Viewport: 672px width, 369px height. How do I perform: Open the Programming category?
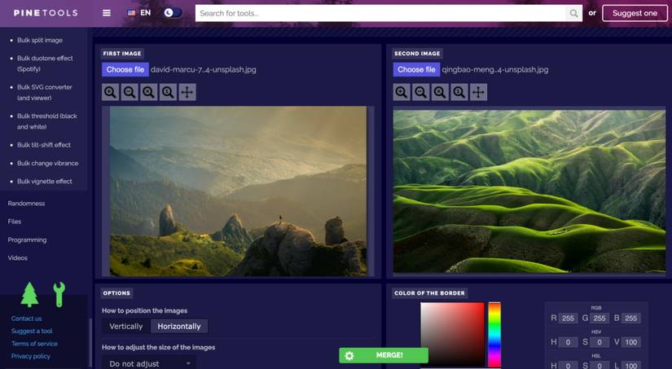click(27, 239)
